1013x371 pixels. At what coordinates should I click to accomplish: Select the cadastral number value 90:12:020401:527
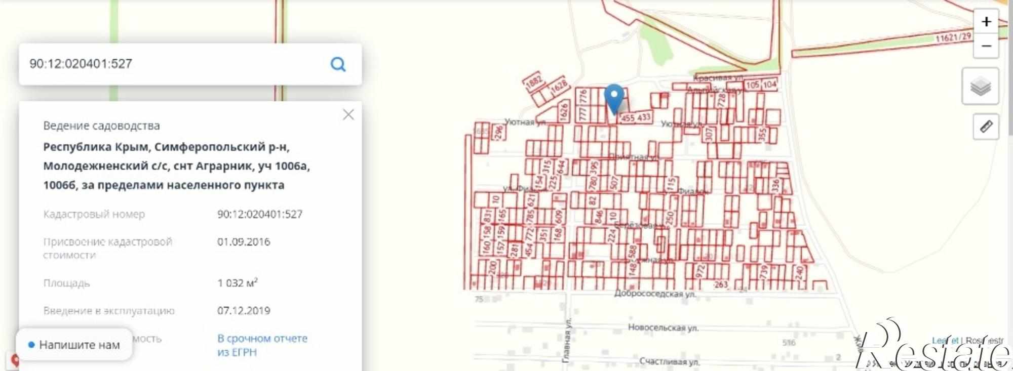(x=260, y=214)
